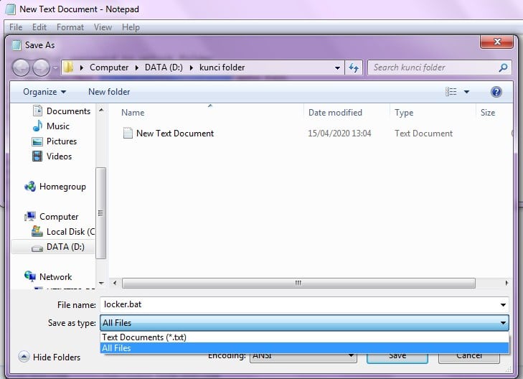
Task: Click the Pictures library icon
Action: (x=37, y=141)
